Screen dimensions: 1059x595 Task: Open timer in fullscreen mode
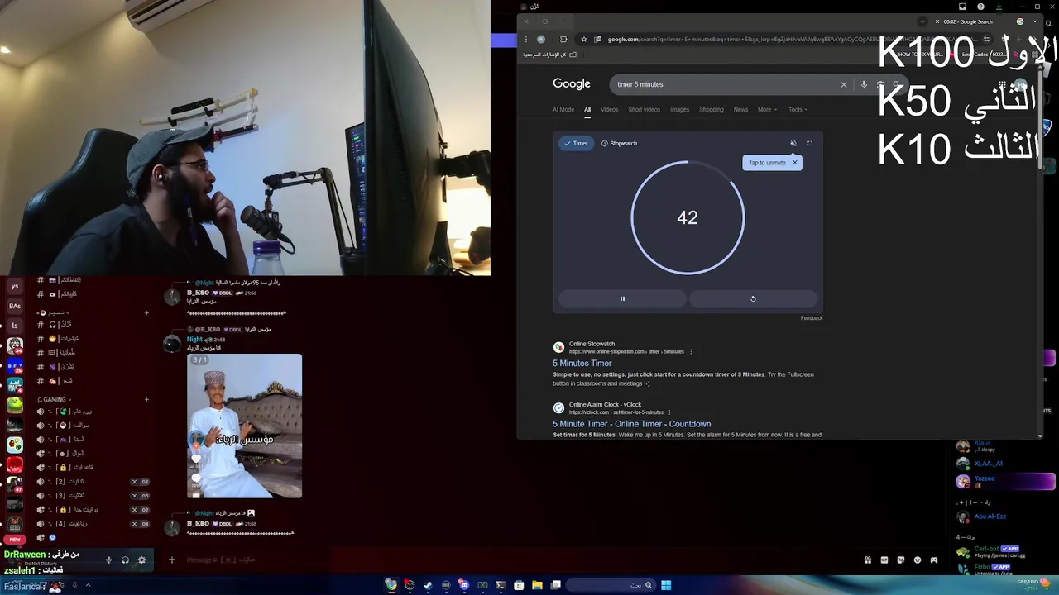coord(810,143)
